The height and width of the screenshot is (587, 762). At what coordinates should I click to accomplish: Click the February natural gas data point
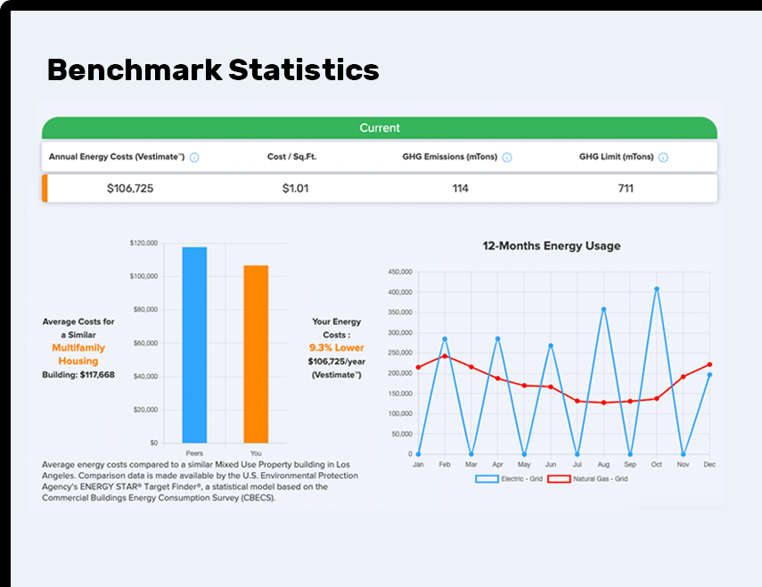pyautogui.click(x=445, y=356)
